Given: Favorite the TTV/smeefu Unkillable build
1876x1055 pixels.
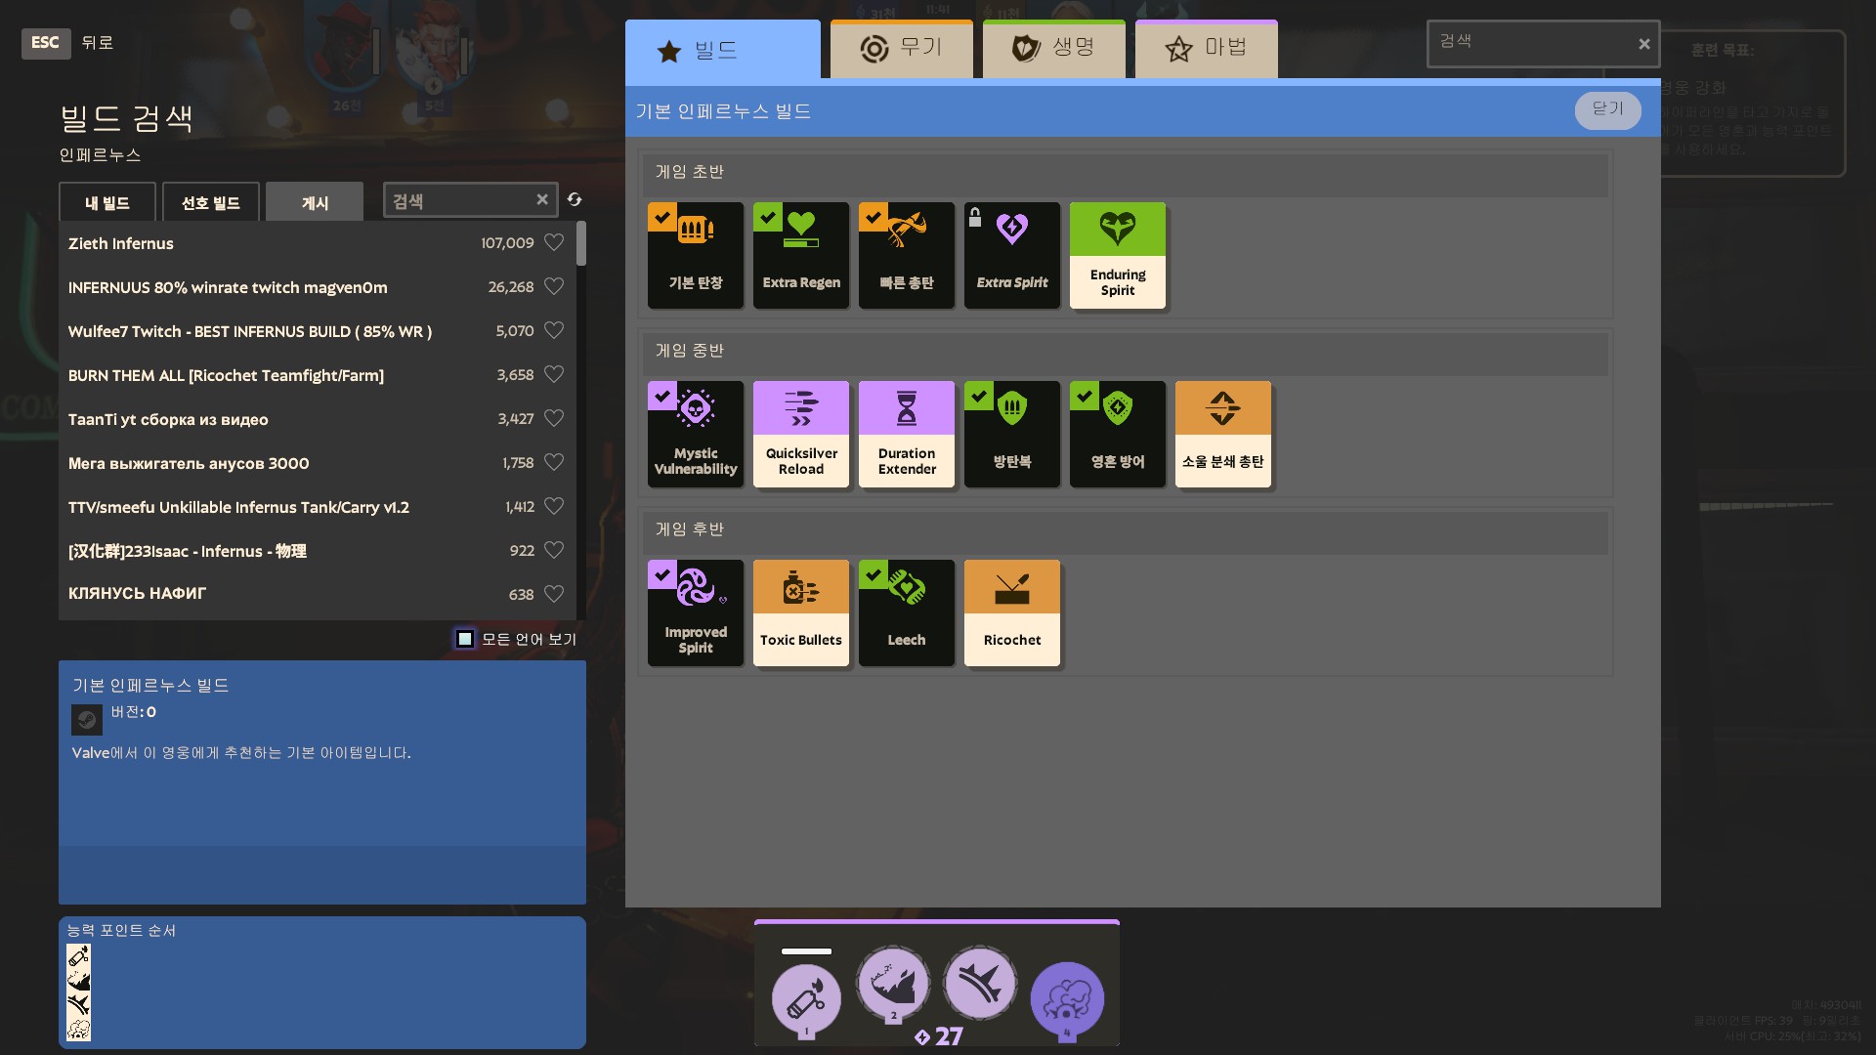Looking at the screenshot, I should [x=554, y=506].
